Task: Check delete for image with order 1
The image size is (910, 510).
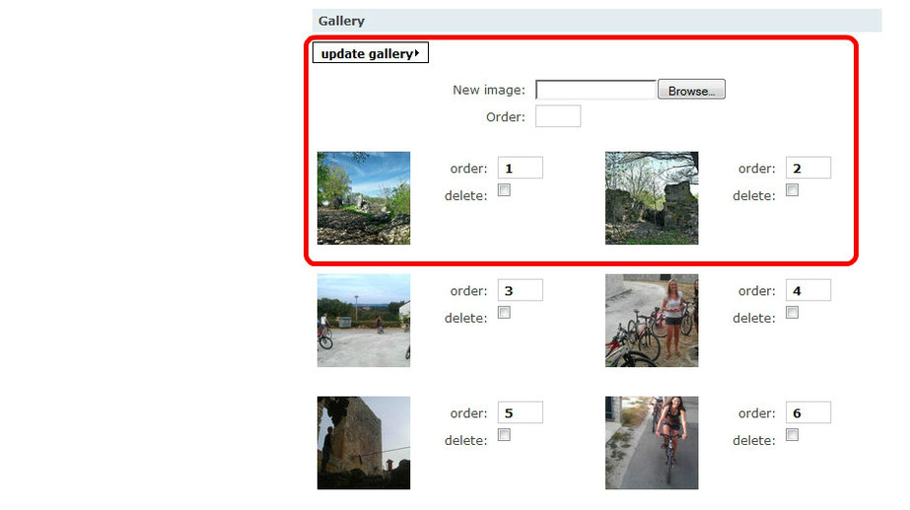Action: point(505,190)
